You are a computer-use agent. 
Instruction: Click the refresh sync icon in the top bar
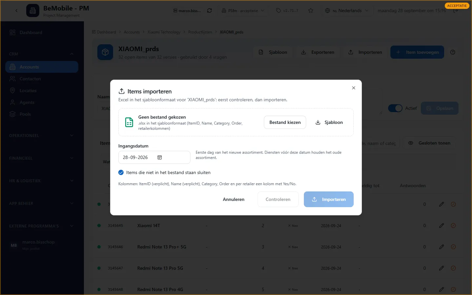(209, 10)
